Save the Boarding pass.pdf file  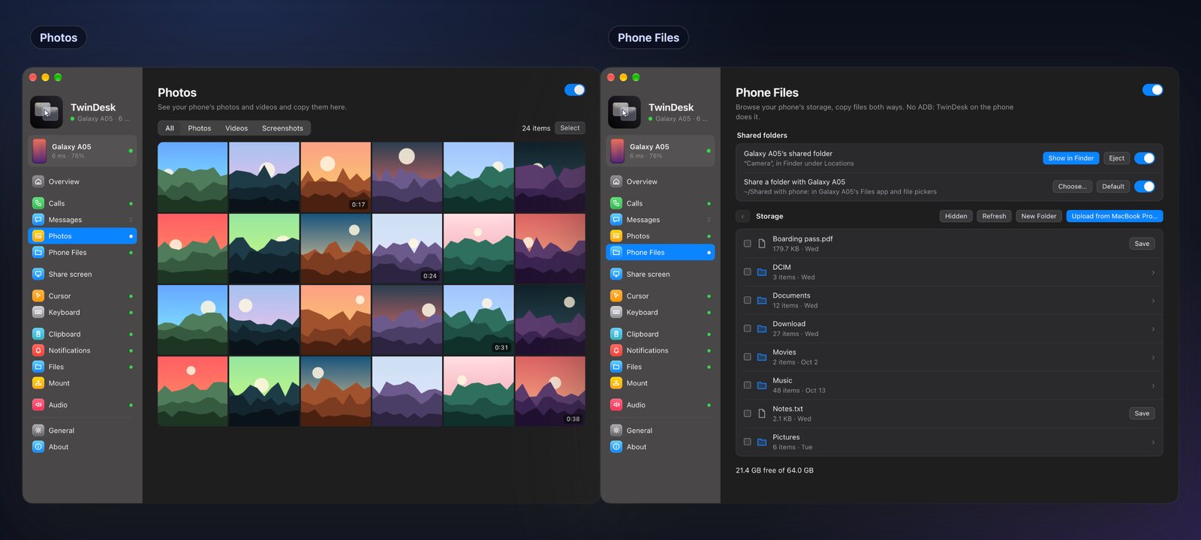(x=1142, y=244)
